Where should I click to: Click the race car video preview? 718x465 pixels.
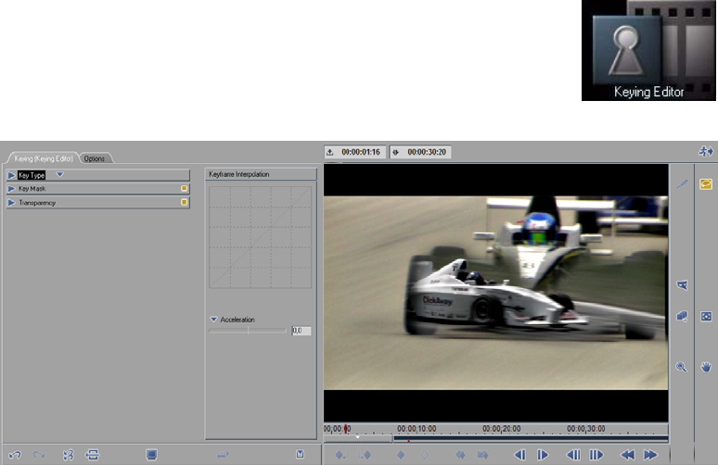tap(496, 293)
